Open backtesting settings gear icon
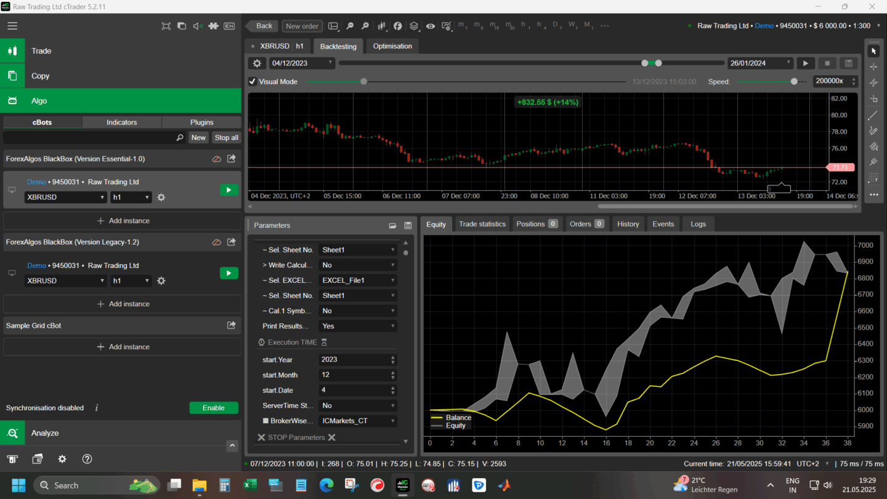Image resolution: width=887 pixels, height=499 pixels. click(x=257, y=63)
